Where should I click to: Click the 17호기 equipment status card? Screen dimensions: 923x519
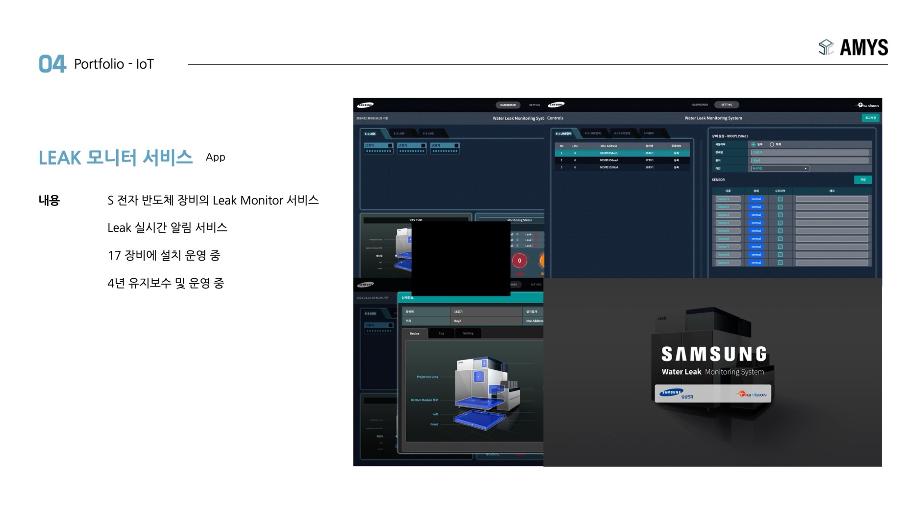pos(411,148)
